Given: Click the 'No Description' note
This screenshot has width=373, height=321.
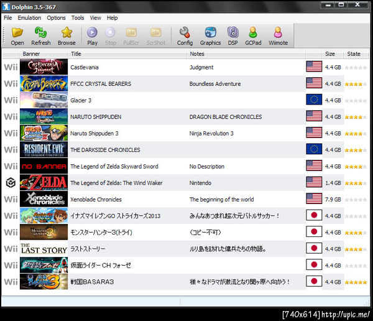Looking at the screenshot, I should click(x=207, y=167).
